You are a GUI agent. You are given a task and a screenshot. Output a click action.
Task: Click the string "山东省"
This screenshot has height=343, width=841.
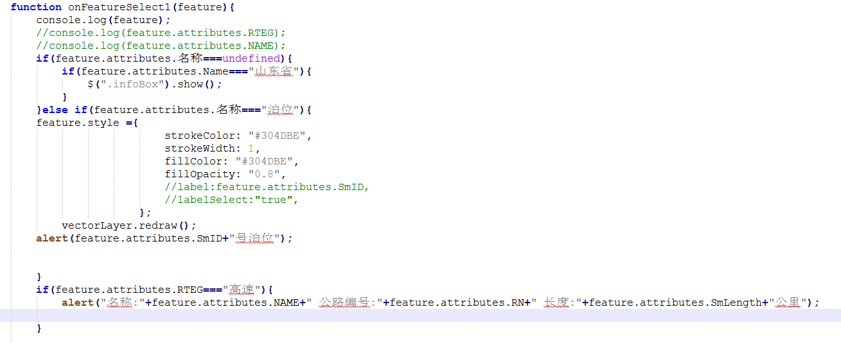[x=274, y=71]
